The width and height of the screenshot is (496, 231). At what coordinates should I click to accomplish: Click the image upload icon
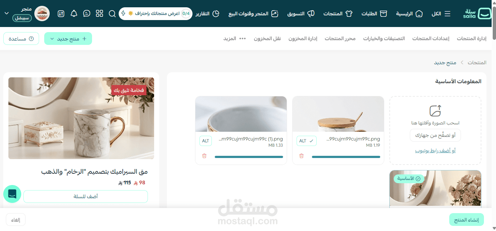tap(435, 111)
